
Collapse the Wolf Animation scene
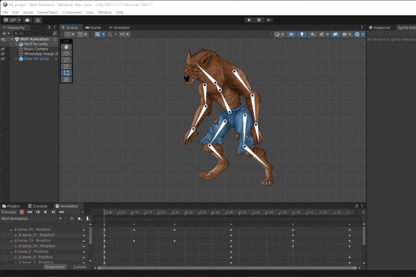[x=12, y=39]
